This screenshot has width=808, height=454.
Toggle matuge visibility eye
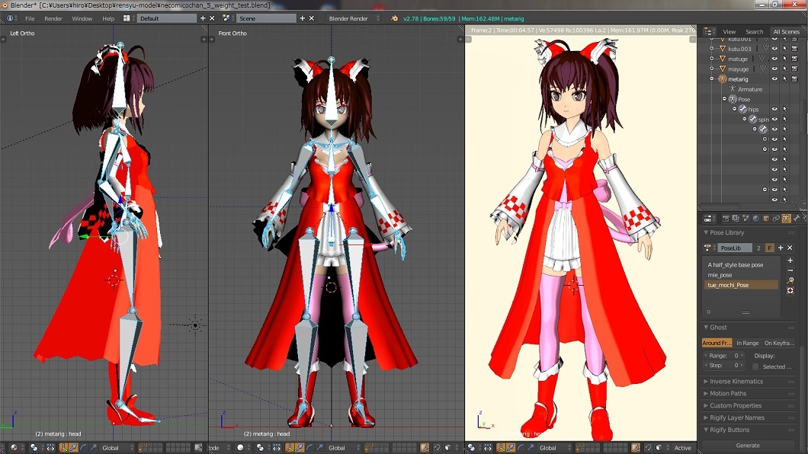click(x=774, y=59)
